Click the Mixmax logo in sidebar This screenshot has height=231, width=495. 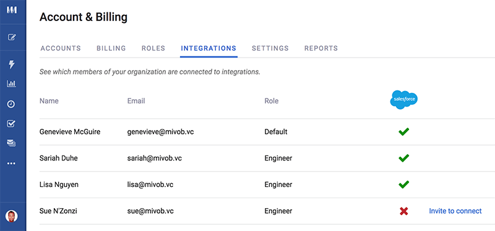[x=12, y=10]
